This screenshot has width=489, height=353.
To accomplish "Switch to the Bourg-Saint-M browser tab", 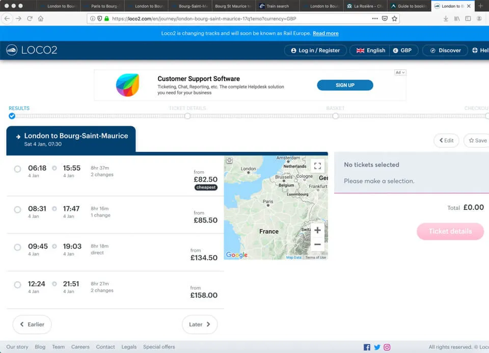I will tap(190, 6).
